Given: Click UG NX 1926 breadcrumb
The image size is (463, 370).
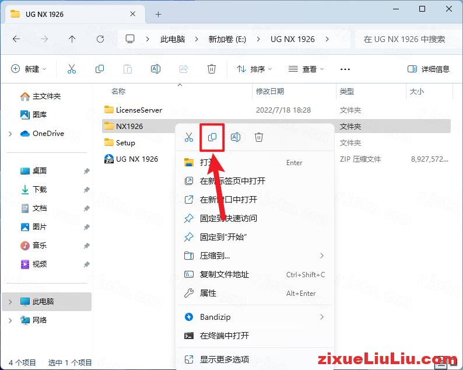Looking at the screenshot, I should click(292, 39).
